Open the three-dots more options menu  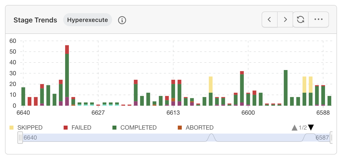pos(319,19)
